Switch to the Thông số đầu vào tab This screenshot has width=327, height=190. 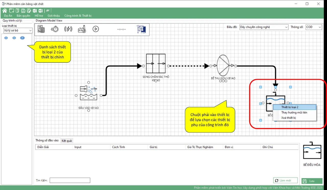coord(47,141)
